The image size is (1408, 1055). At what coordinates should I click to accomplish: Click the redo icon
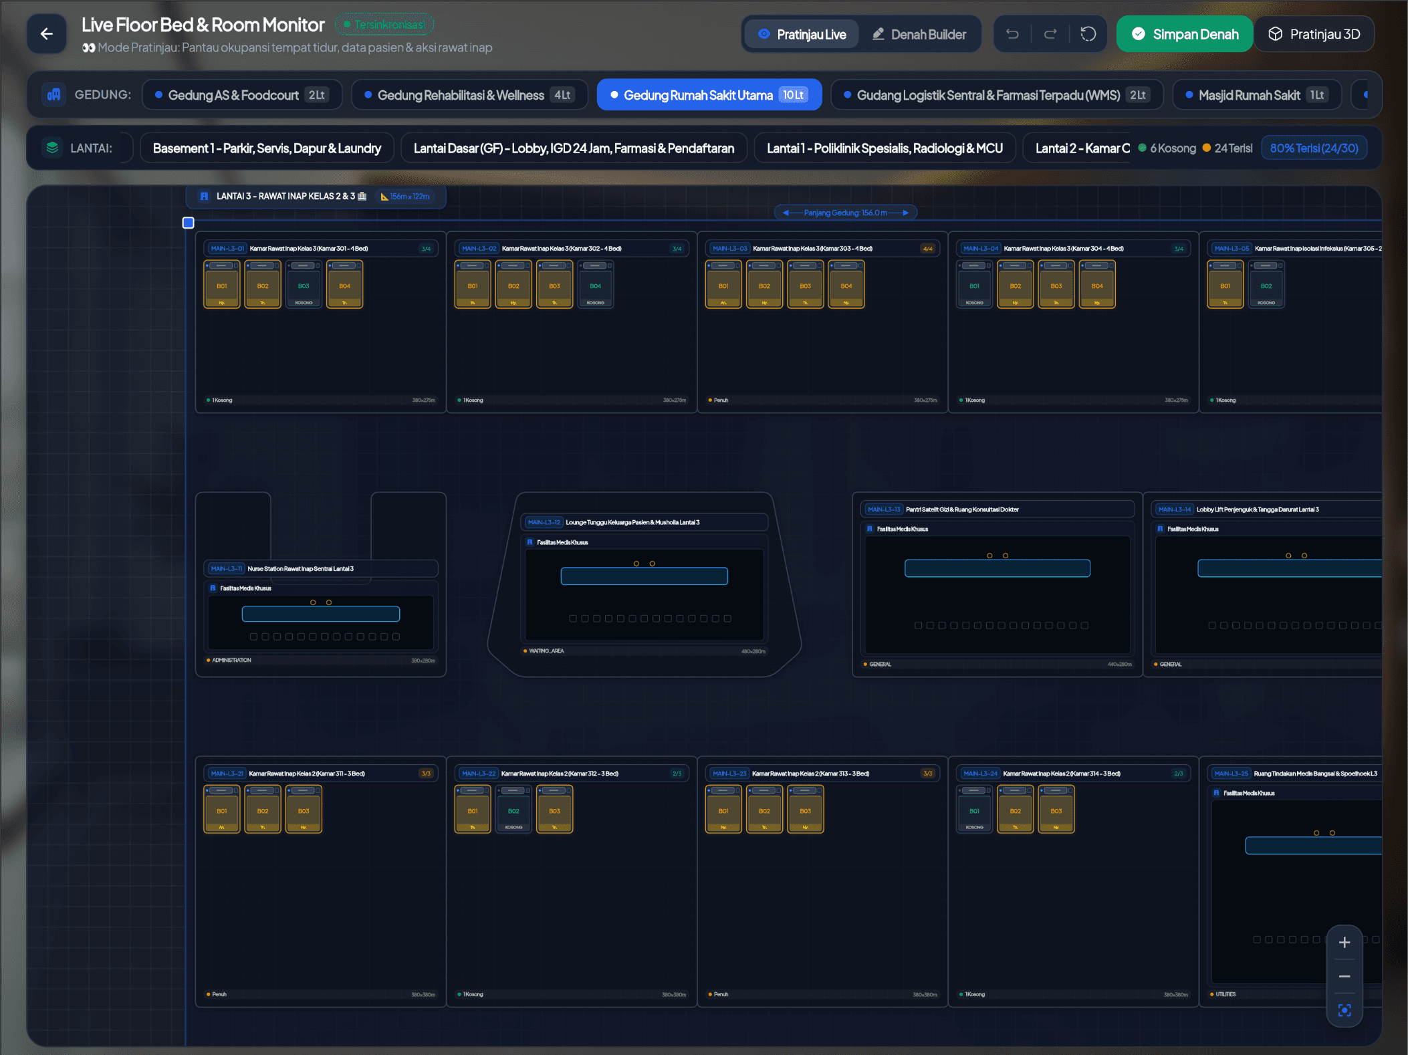tap(1050, 34)
